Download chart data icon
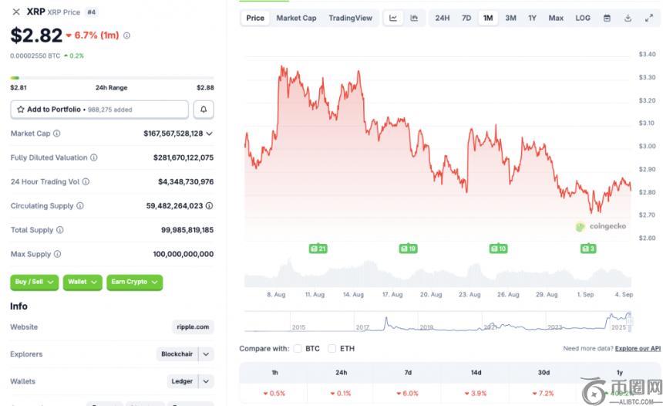 pyautogui.click(x=628, y=18)
